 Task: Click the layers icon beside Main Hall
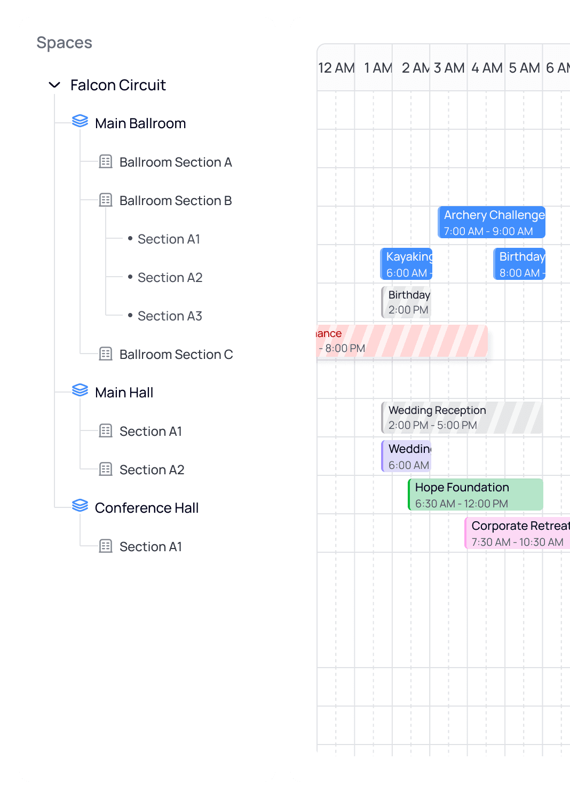click(80, 390)
